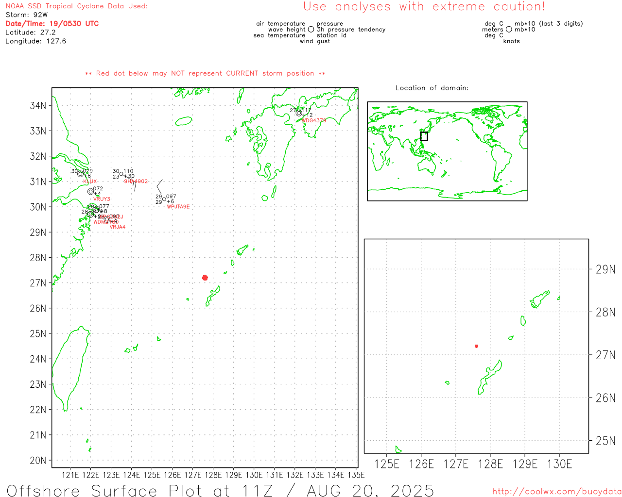The width and height of the screenshot is (622, 497).
Task: Click the wind barb above WPJTA9E station
Action: tap(160, 186)
